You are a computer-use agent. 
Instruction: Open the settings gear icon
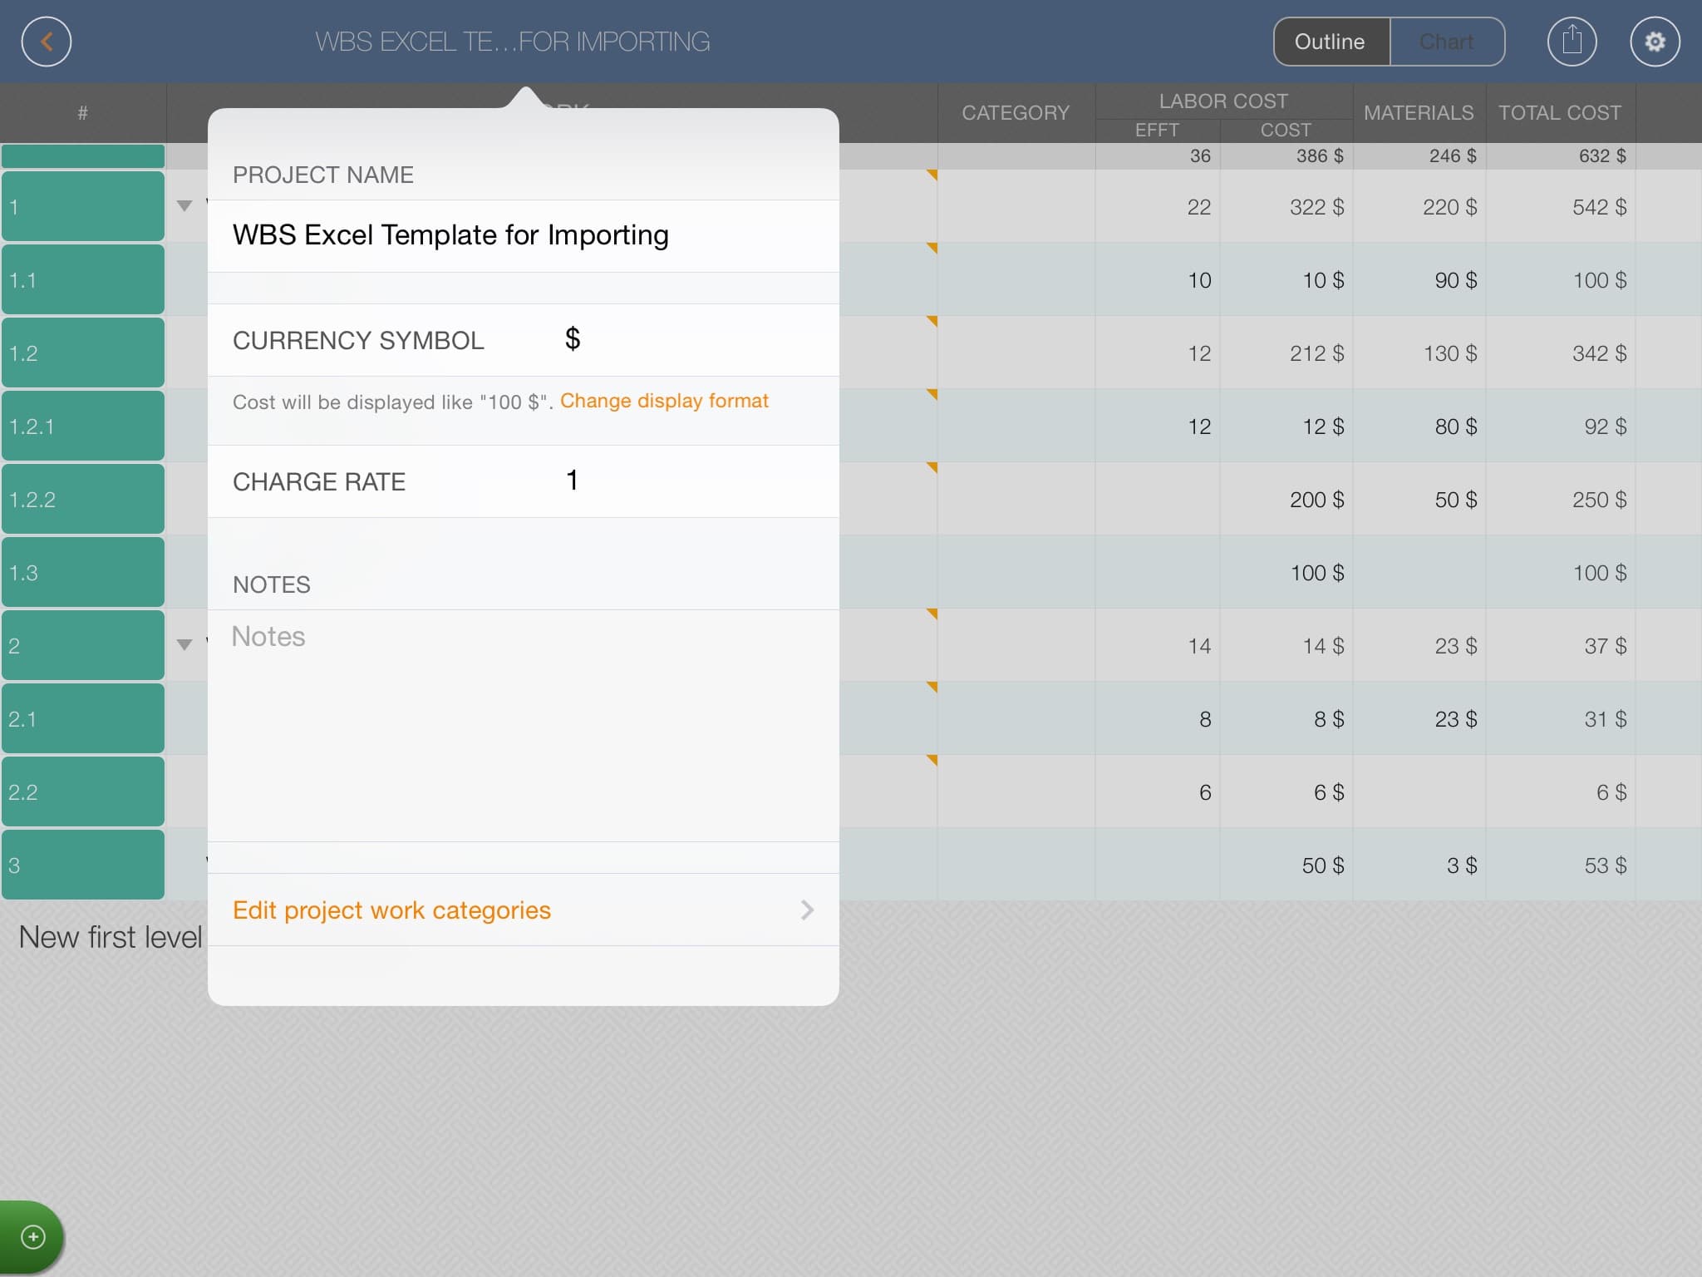[x=1655, y=42]
